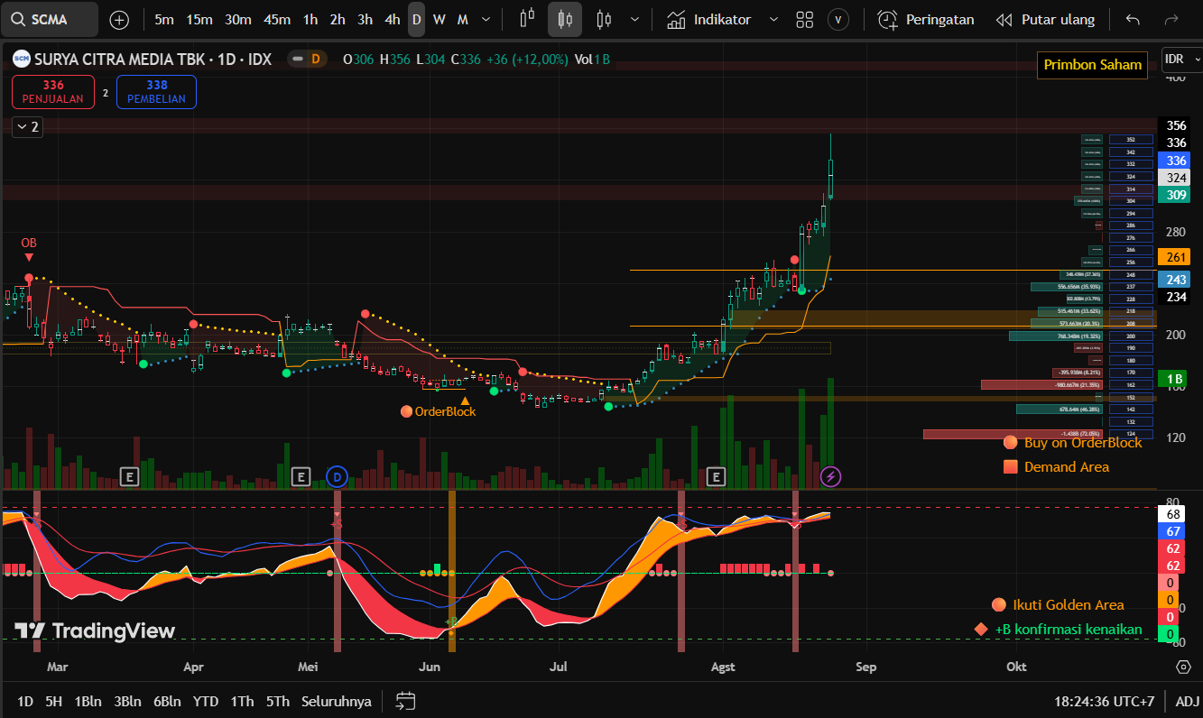
Task: Set the chart to the 3h interval
Action: coord(365,19)
